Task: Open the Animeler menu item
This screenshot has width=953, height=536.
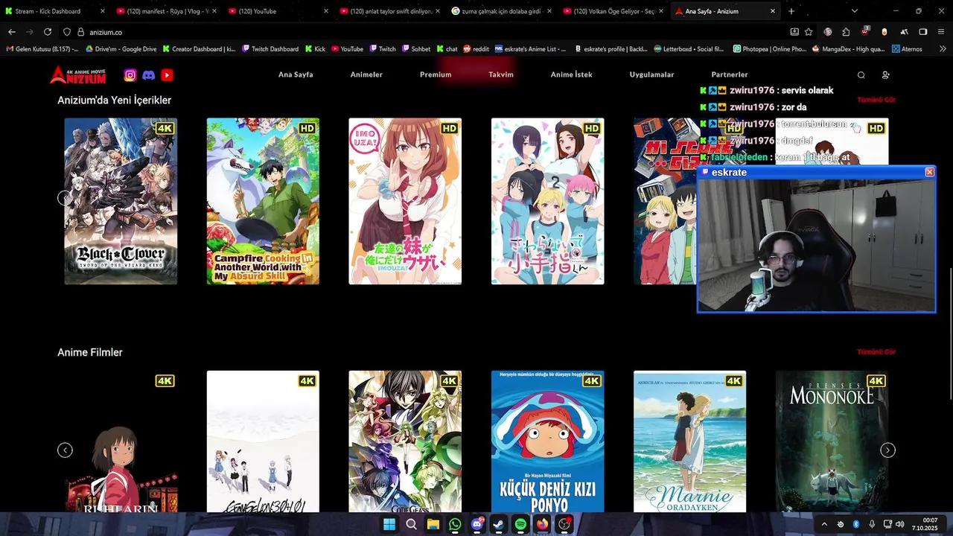Action: point(366,75)
